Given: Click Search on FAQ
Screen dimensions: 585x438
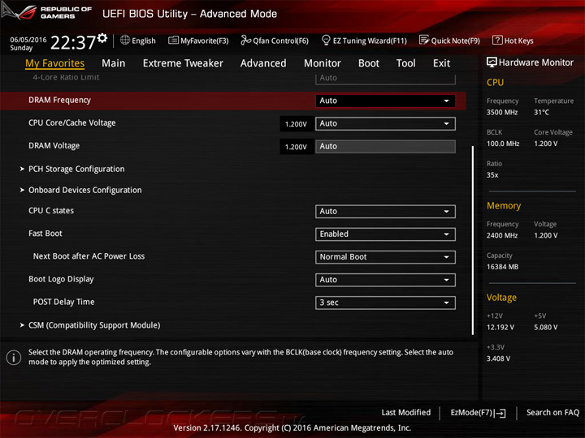Looking at the screenshot, I should (552, 413).
